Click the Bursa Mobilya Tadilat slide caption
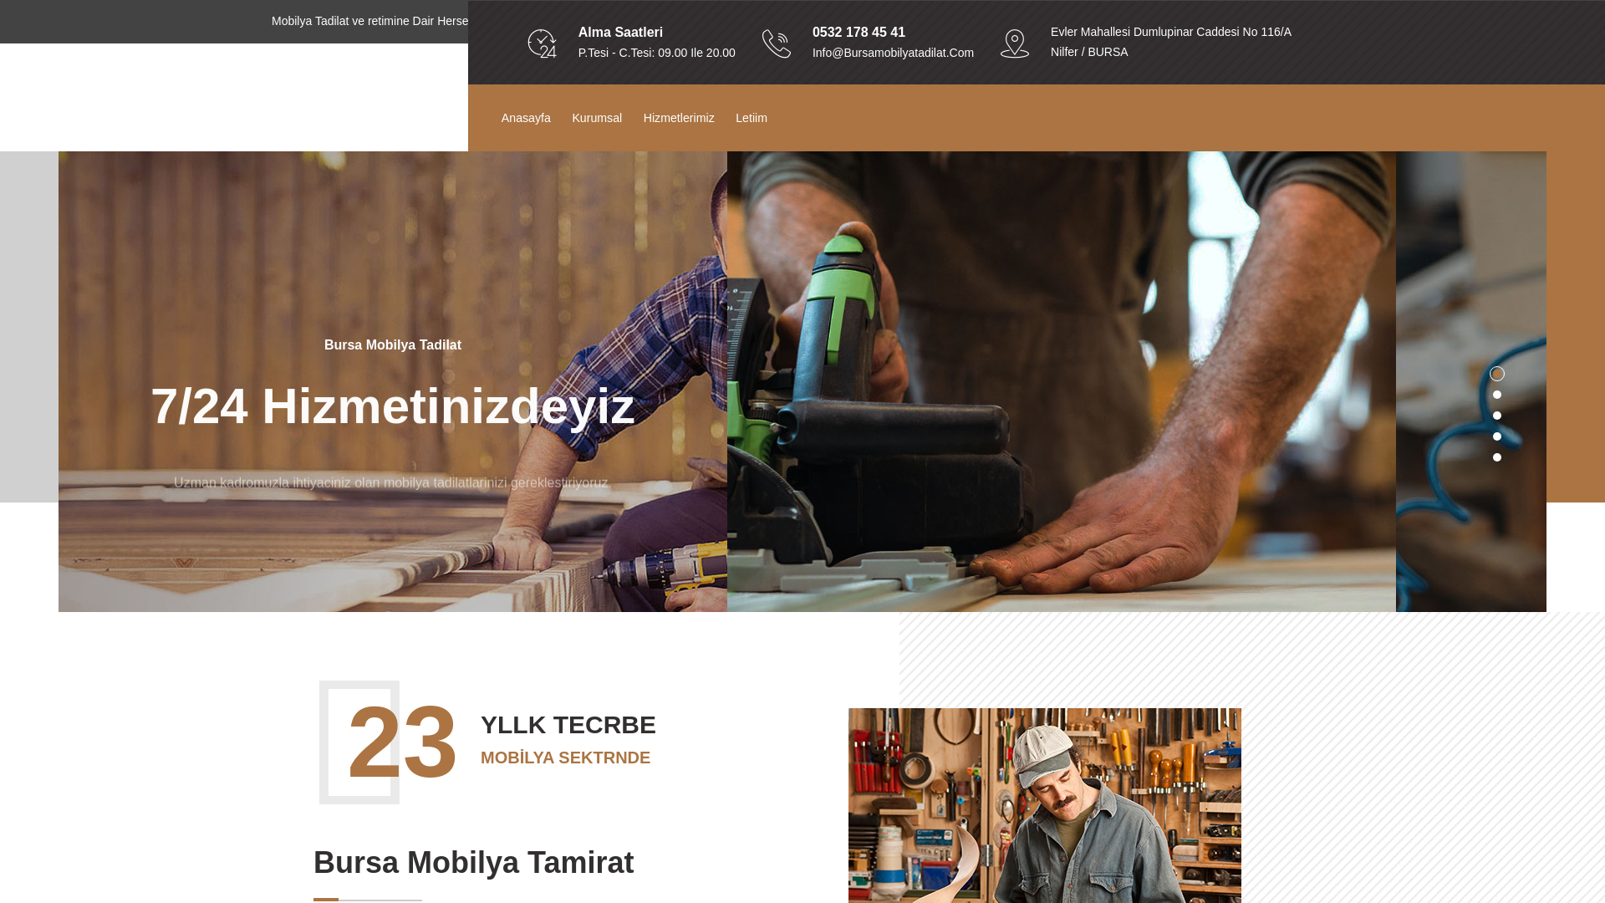This screenshot has height=903, width=1605. click(393, 344)
